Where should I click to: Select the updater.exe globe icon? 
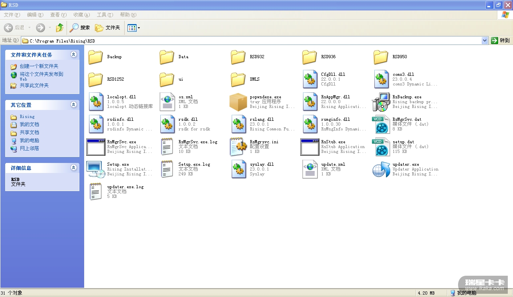coord(381,169)
